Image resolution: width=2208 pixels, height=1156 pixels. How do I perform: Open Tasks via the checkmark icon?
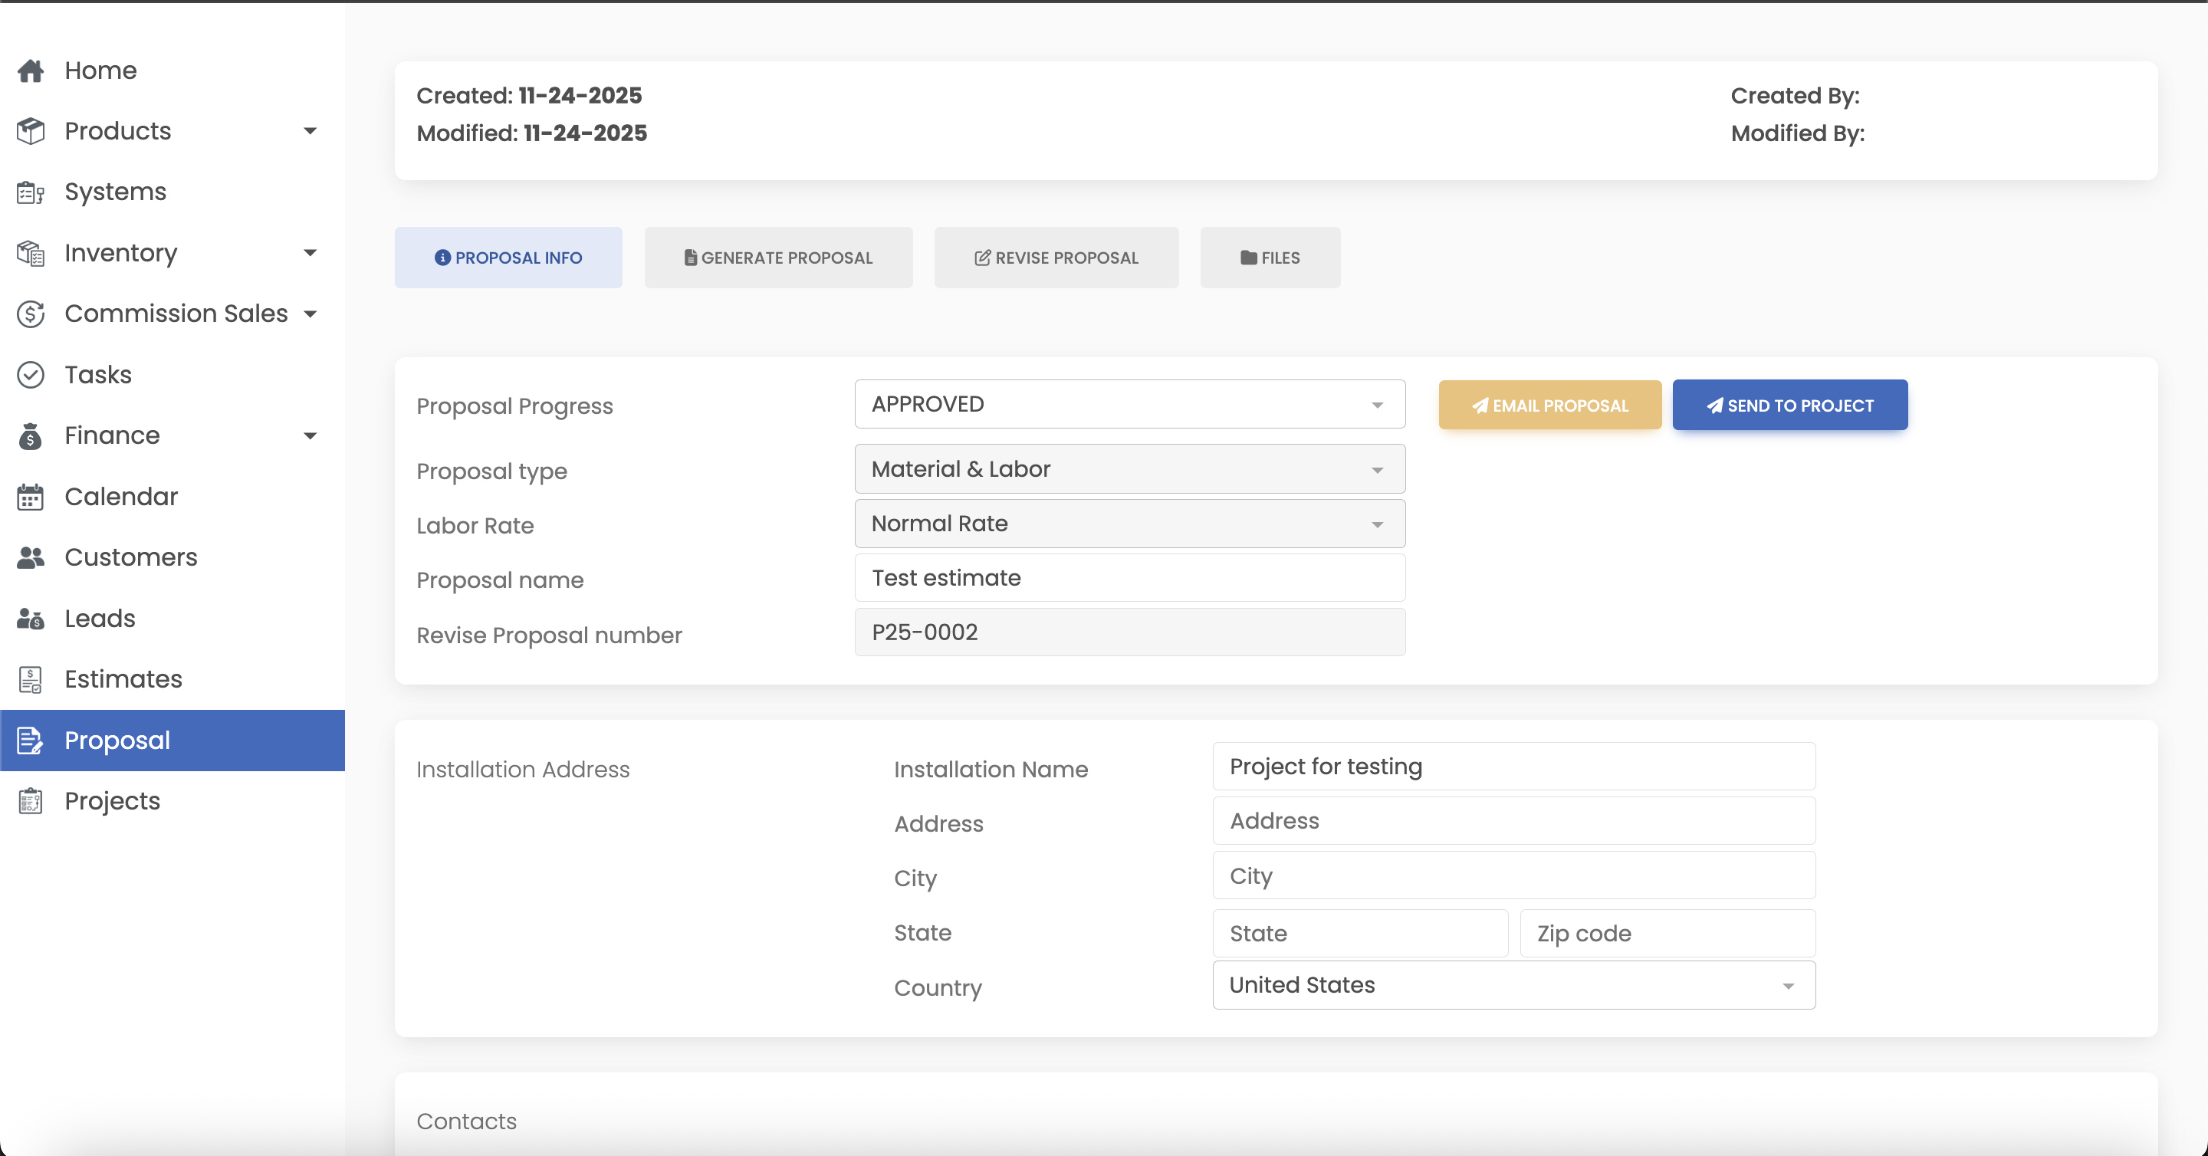[31, 375]
